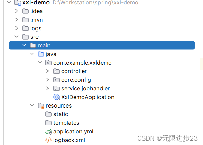Click the .mvn folder icon

tap(25, 20)
